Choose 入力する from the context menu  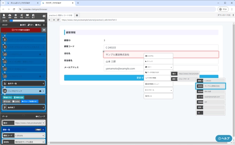tap(158, 56)
